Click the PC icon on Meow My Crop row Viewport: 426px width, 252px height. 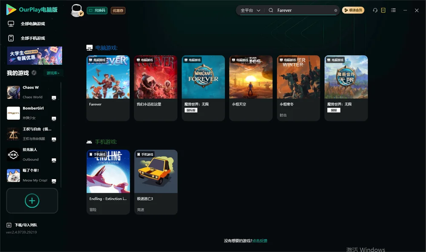tap(54, 181)
